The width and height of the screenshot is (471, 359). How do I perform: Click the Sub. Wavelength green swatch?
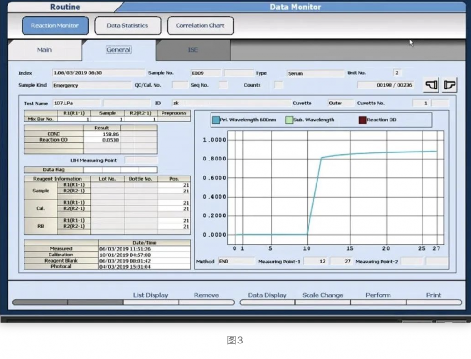pyautogui.click(x=289, y=120)
